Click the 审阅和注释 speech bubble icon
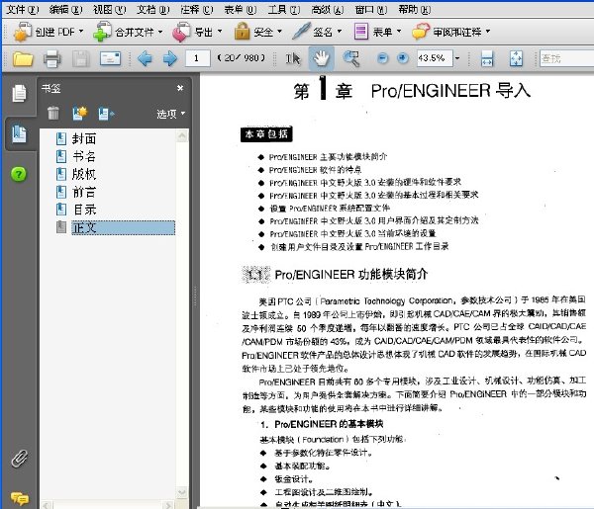Image resolution: width=594 pixels, height=509 pixels. [x=421, y=32]
